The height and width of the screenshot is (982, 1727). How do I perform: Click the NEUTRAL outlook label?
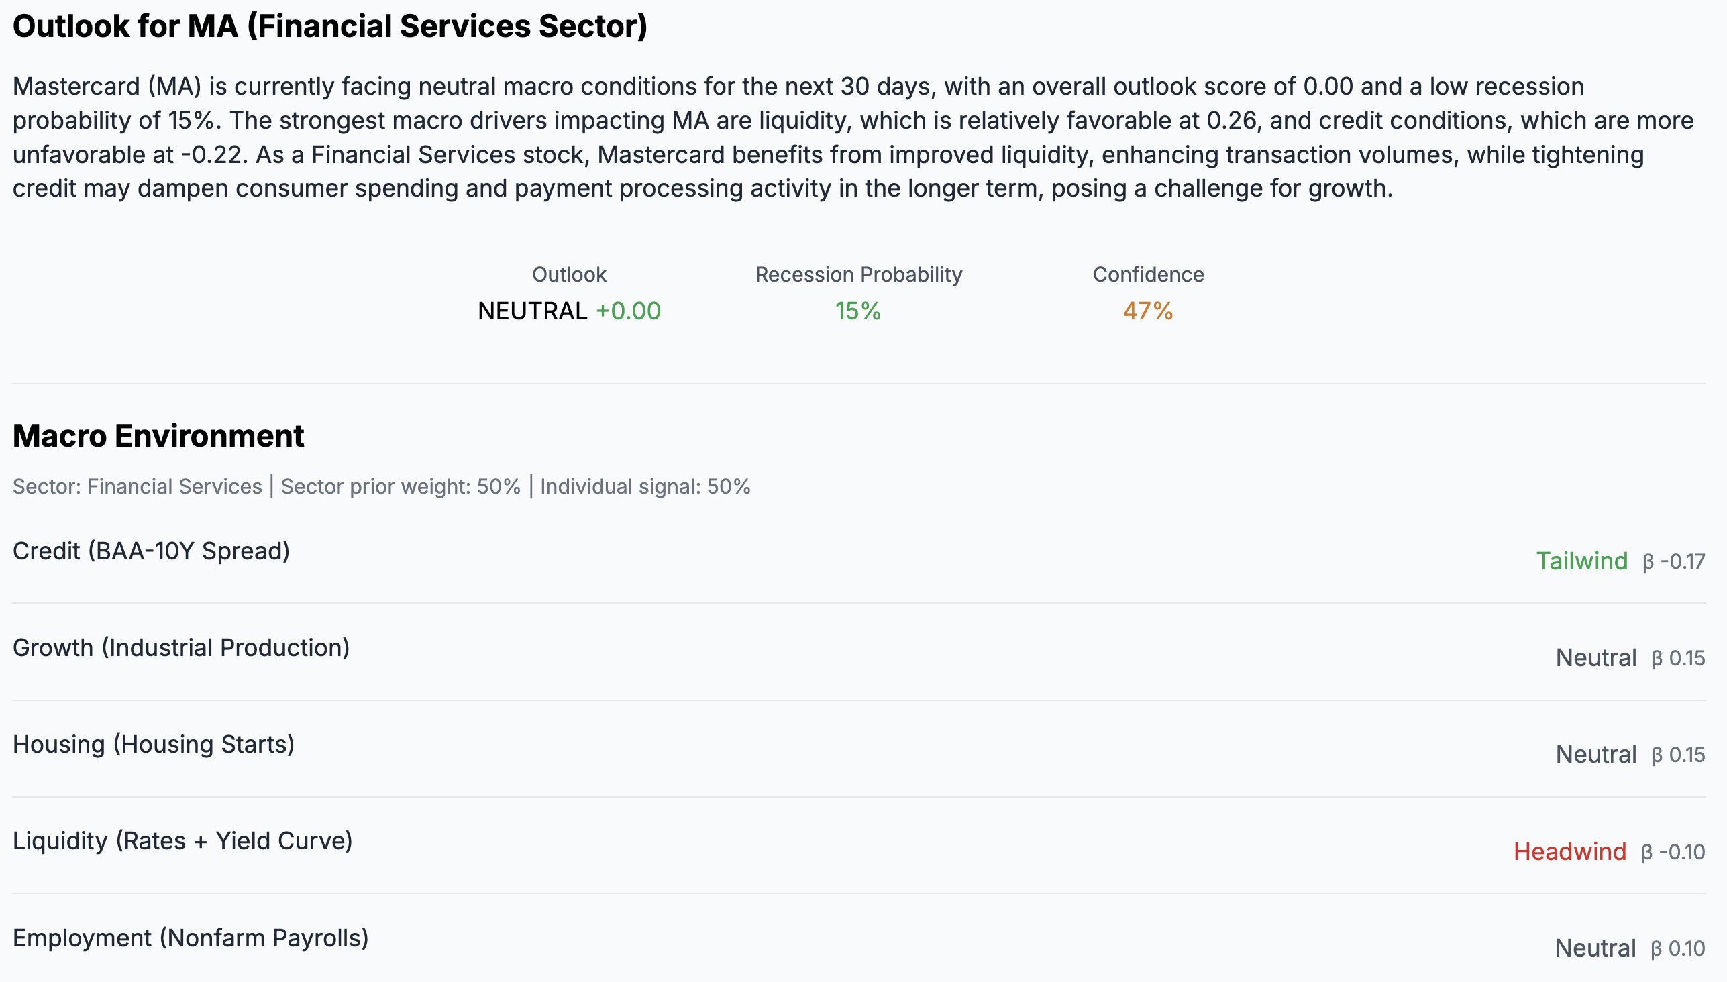pyautogui.click(x=532, y=311)
